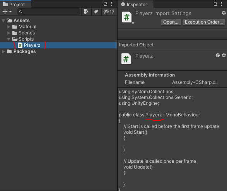227x191 pixels.
Task: Select the Inspector tab
Action: click(134, 5)
